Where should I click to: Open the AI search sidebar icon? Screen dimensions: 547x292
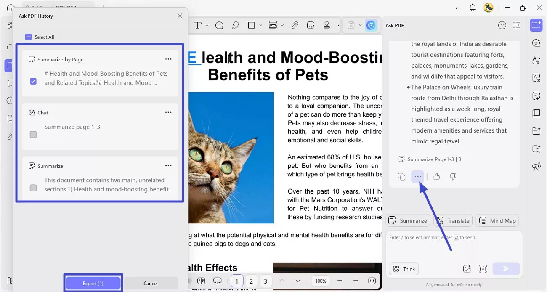click(536, 149)
